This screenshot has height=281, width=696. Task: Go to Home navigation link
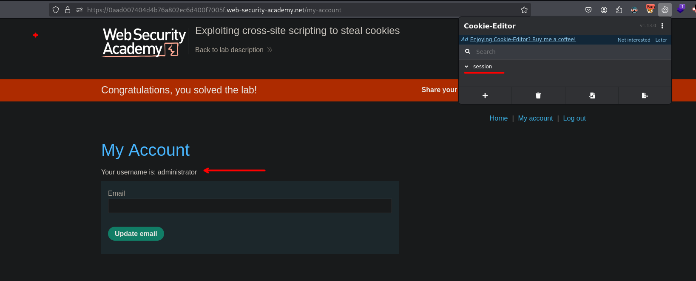498,118
